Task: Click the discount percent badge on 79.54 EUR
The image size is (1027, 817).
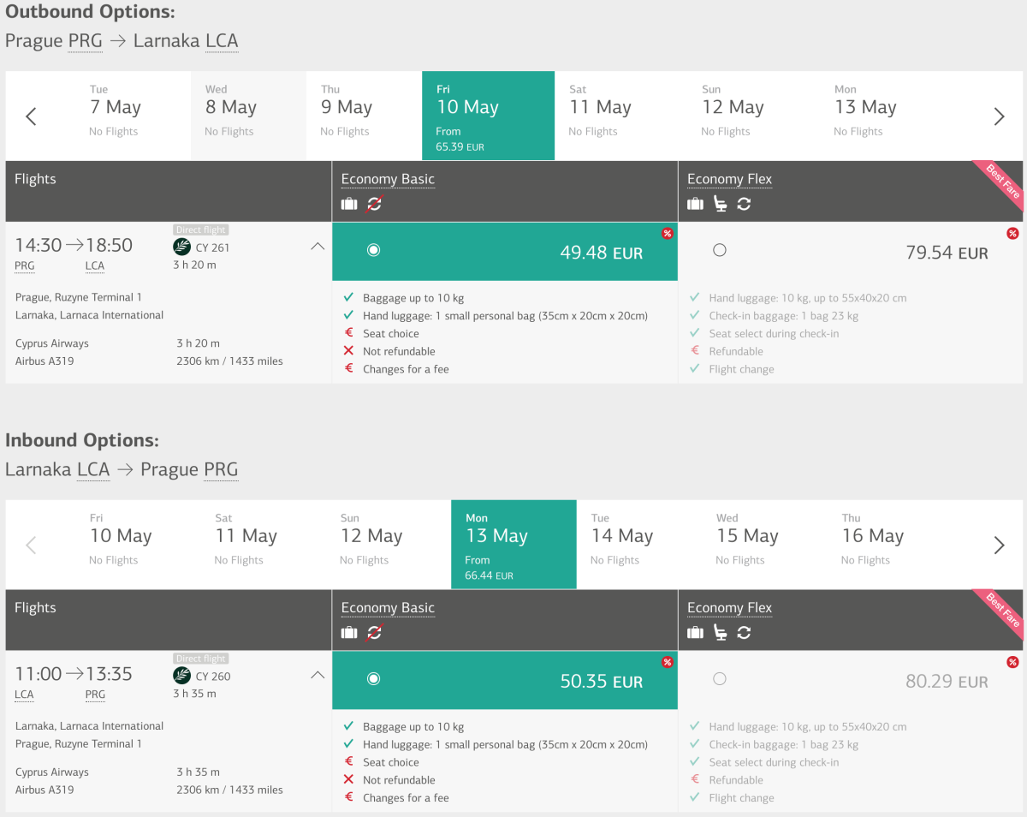Action: (1012, 234)
